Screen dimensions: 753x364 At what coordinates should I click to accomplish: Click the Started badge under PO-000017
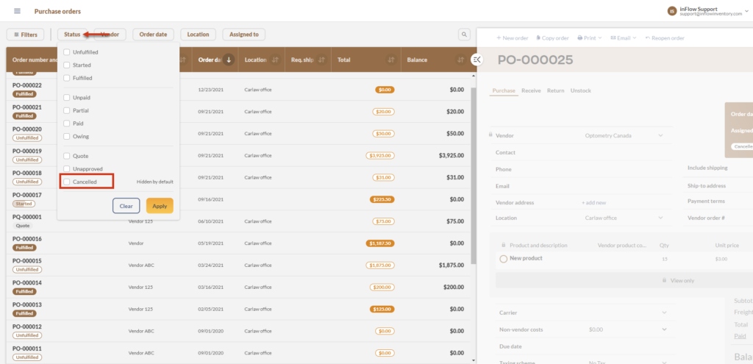pos(24,204)
